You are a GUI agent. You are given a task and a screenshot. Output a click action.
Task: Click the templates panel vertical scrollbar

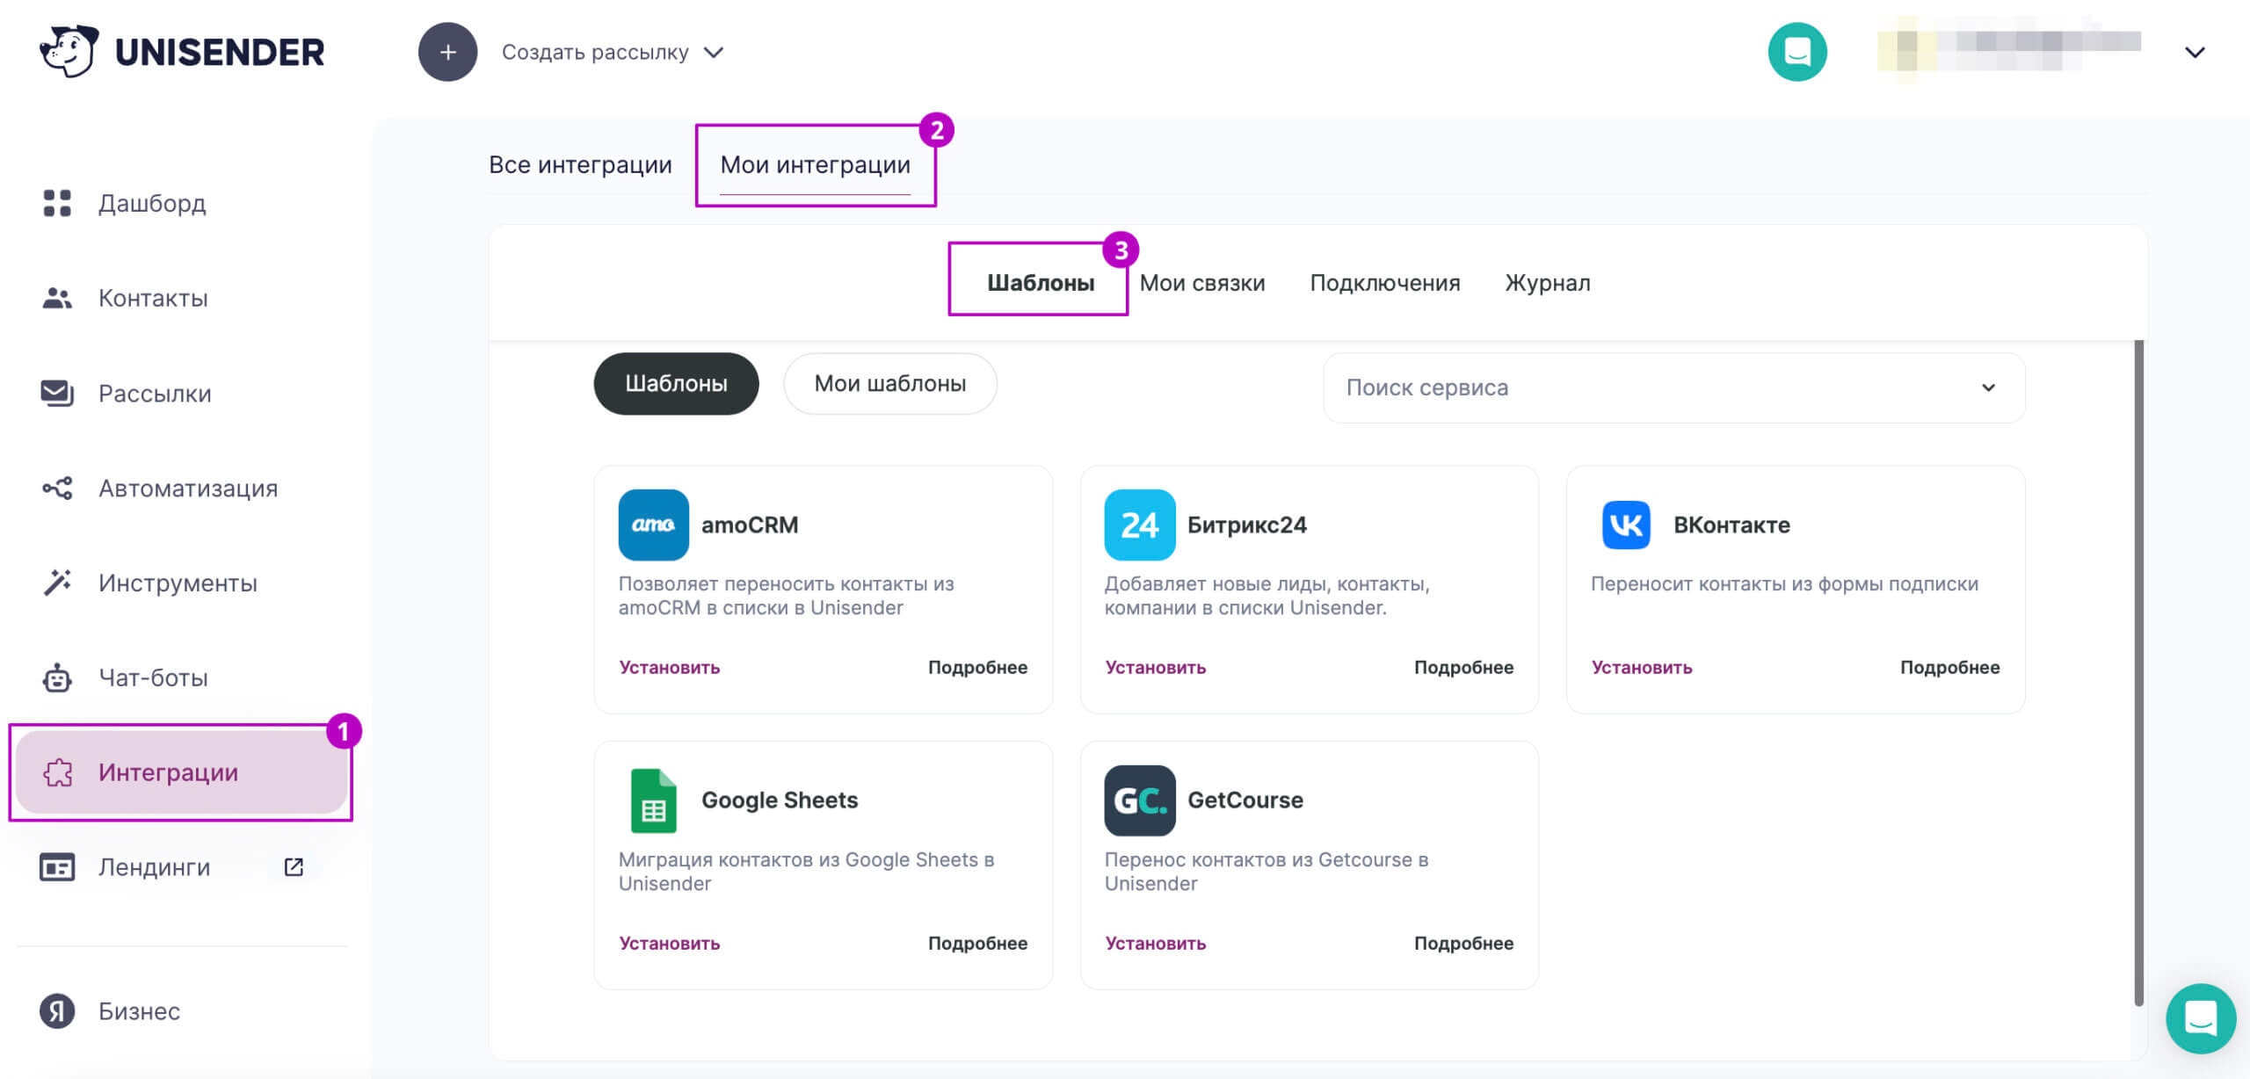click(2138, 672)
